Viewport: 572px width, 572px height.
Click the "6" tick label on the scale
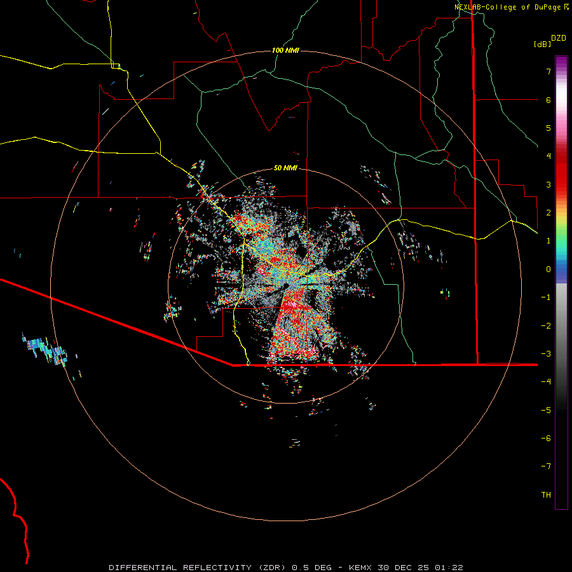tap(548, 100)
